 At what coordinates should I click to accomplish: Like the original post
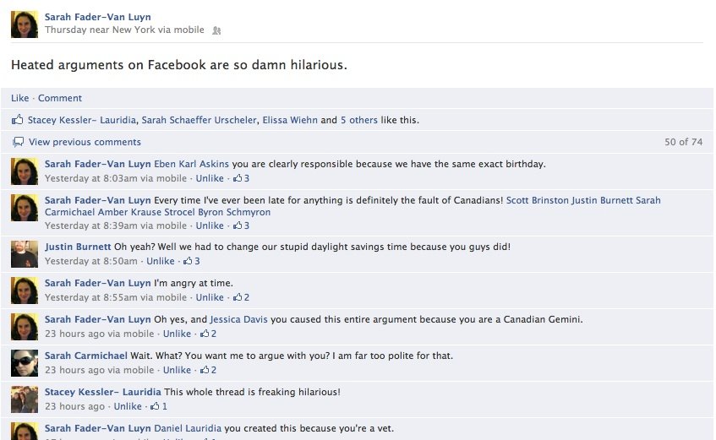click(x=19, y=98)
